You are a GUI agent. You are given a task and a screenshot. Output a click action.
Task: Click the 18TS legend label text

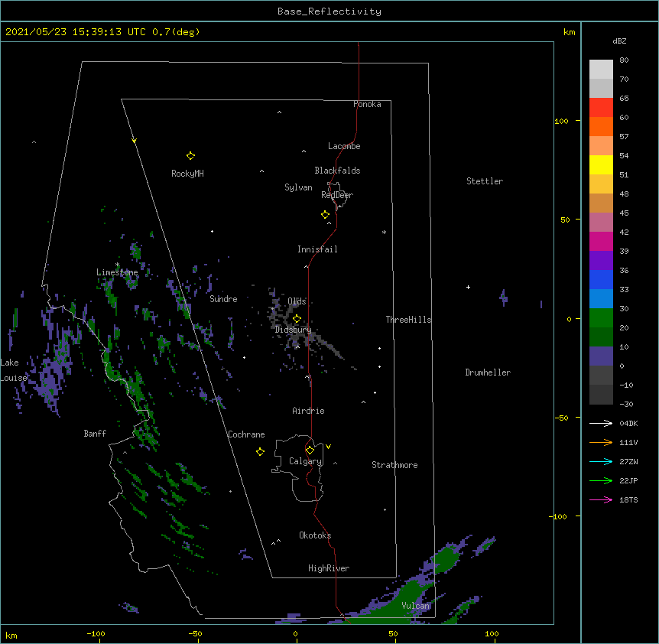(628, 499)
